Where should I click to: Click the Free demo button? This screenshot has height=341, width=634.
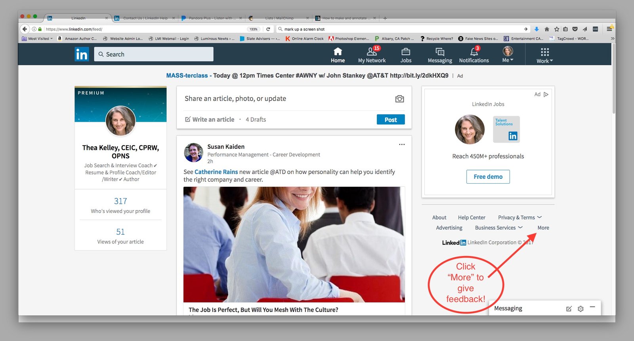488,176
